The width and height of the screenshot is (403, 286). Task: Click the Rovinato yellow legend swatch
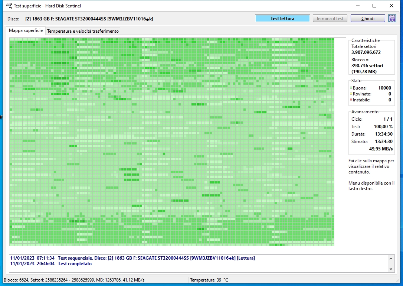point(351,94)
